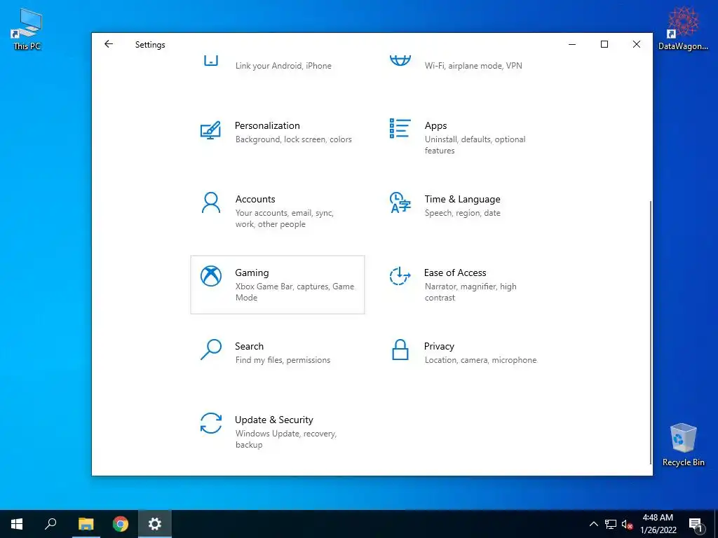
Task: Open the Accounts category title
Action: (x=255, y=199)
